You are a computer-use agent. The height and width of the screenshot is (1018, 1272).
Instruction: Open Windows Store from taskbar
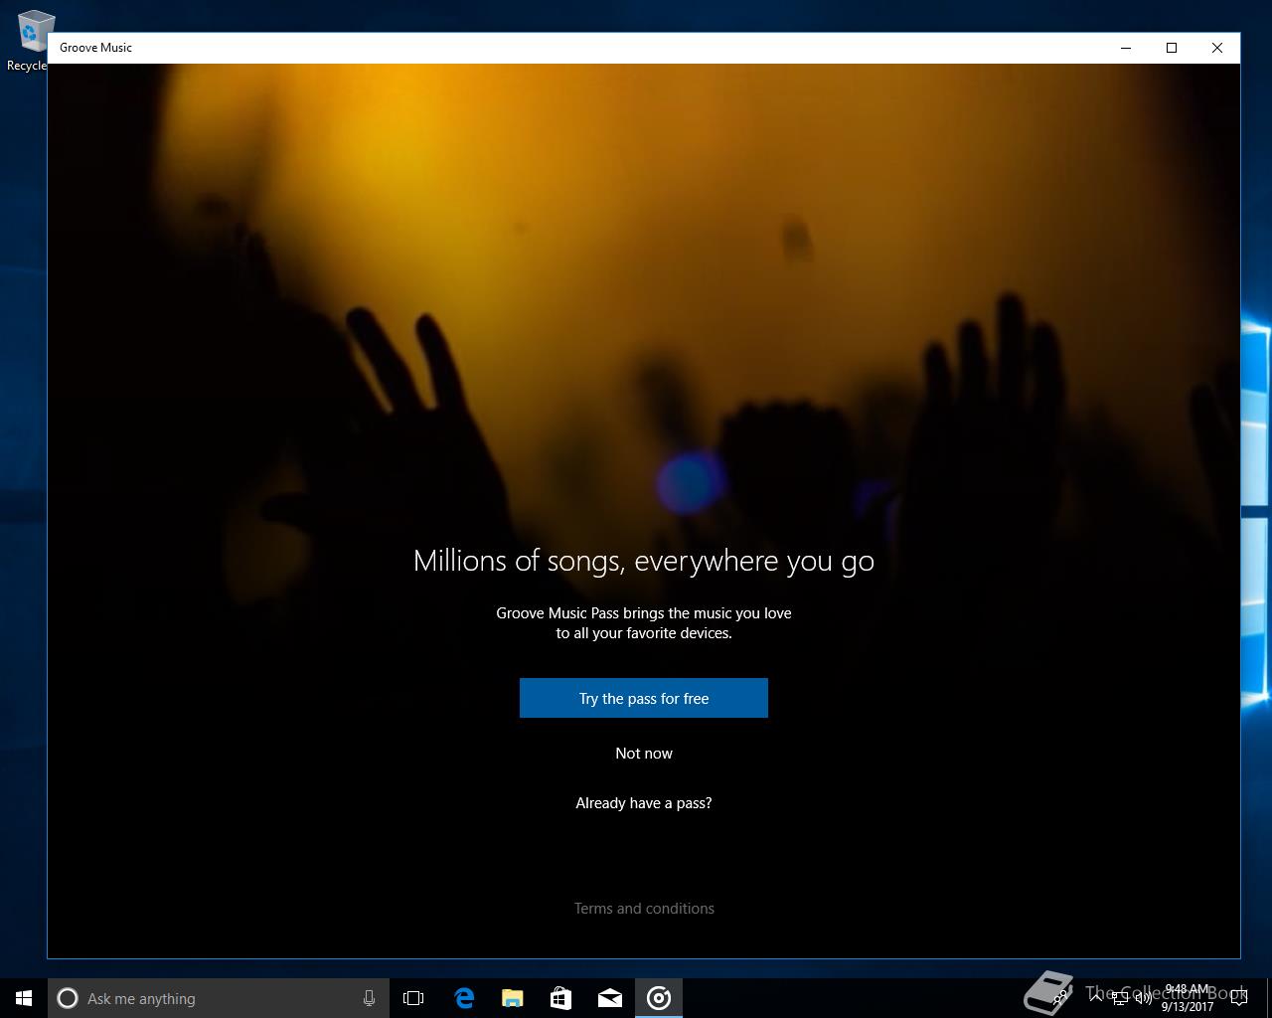coord(560,998)
